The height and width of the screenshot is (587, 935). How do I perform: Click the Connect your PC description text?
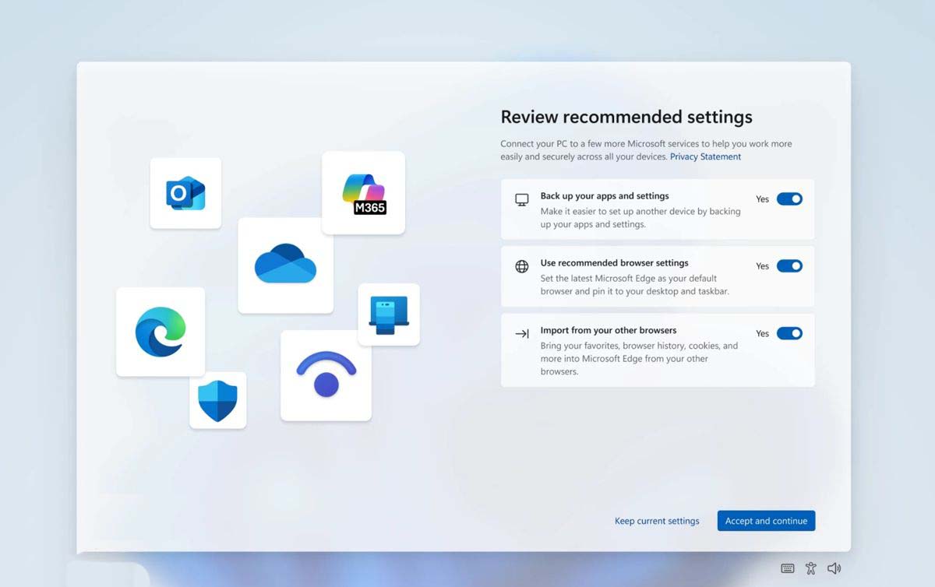click(x=646, y=150)
